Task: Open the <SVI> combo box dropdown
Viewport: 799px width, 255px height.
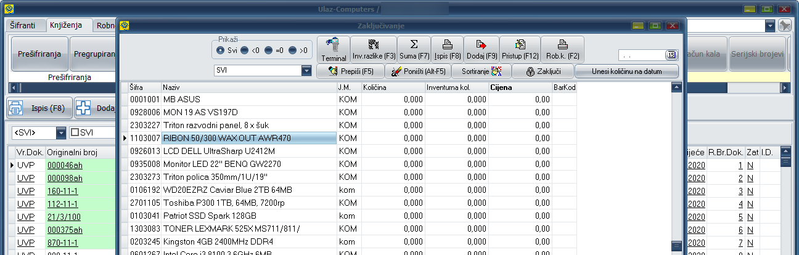Action: pyautogui.click(x=60, y=133)
